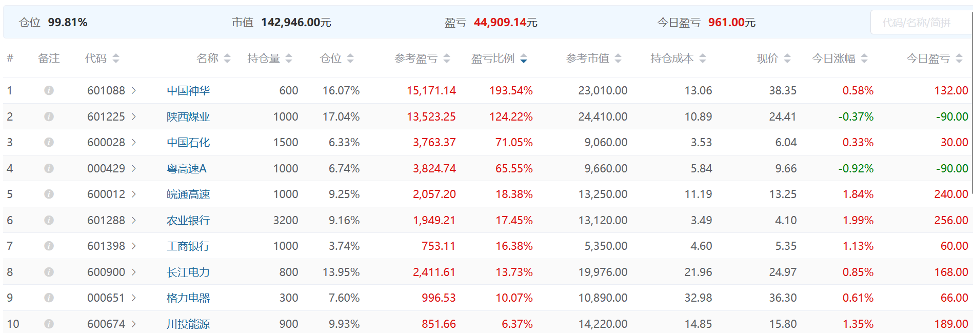The width and height of the screenshot is (973, 333).
Task: Click total profit value 44,909.14元
Action: (x=505, y=23)
